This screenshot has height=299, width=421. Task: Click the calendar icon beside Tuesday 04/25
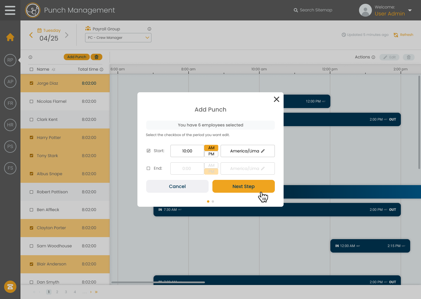39,30
